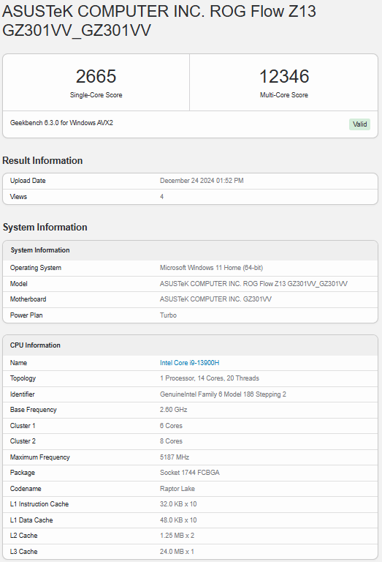Screen dimensions: 382x562
Task: Click the Package Socket 1744 FCBGA value
Action: tap(190, 473)
